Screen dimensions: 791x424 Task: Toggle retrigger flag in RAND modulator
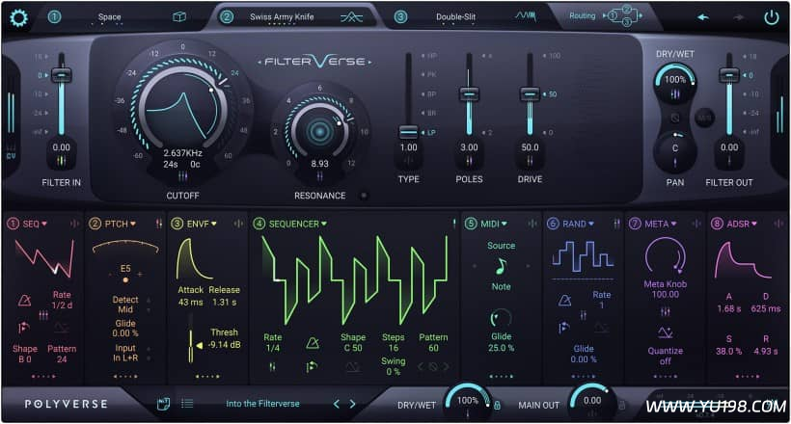point(563,328)
